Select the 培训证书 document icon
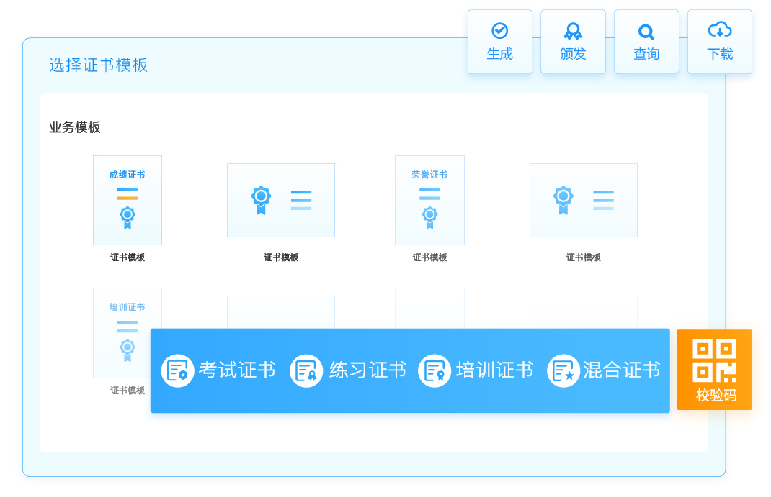Image resolution: width=771 pixels, height=497 pixels. point(434,370)
